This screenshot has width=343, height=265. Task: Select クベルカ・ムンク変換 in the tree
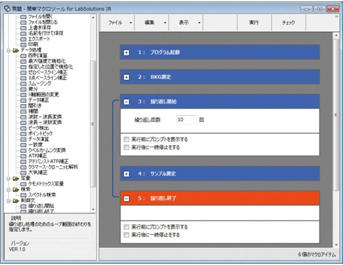click(47, 150)
